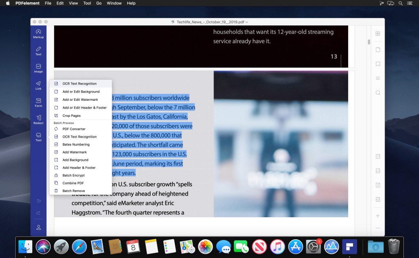Select Batch Encrypt option
This screenshot has height=258, width=419.
point(74,175)
